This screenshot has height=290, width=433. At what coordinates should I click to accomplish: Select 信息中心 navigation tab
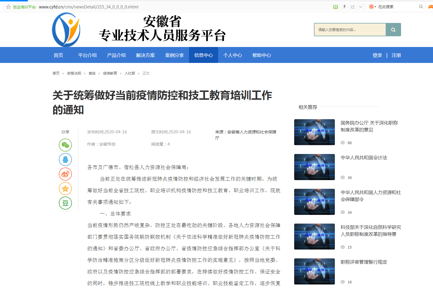pyautogui.click(x=204, y=55)
